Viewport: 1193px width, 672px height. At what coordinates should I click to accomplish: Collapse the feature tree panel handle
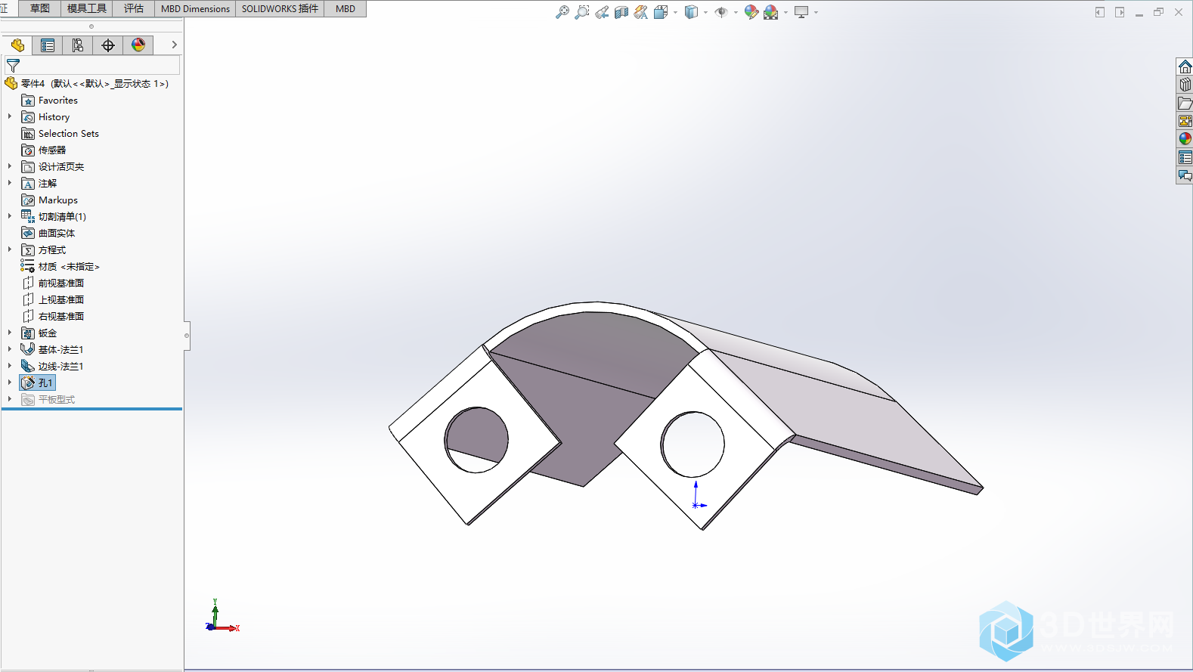click(187, 335)
